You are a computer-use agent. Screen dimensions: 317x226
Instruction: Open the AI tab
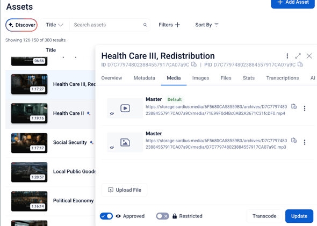[313, 78]
